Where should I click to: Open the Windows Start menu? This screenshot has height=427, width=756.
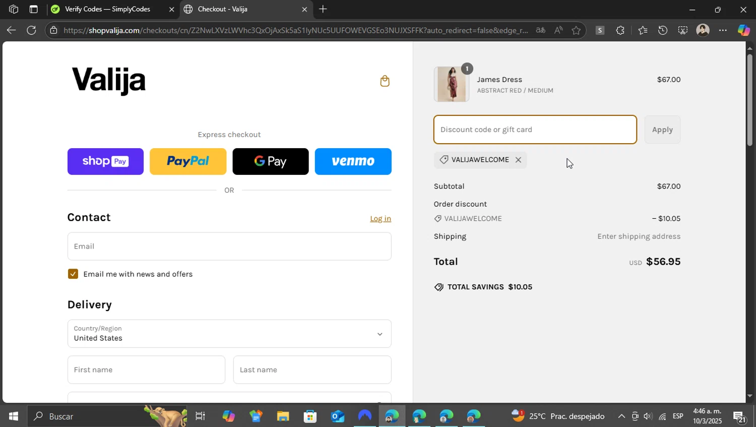pyautogui.click(x=14, y=416)
